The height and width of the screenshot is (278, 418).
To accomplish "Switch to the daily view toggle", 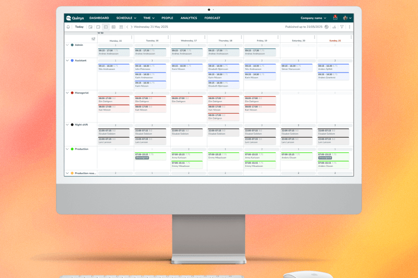I will coord(98,27).
